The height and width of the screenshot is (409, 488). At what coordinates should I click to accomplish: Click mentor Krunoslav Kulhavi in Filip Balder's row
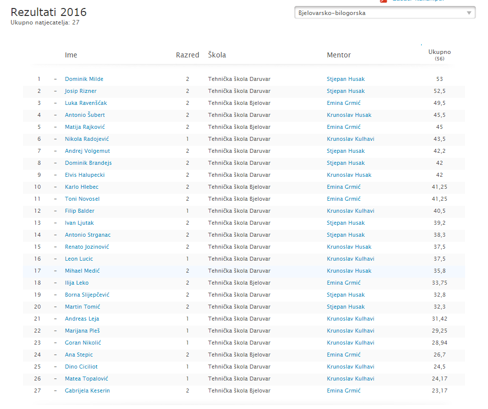point(350,211)
